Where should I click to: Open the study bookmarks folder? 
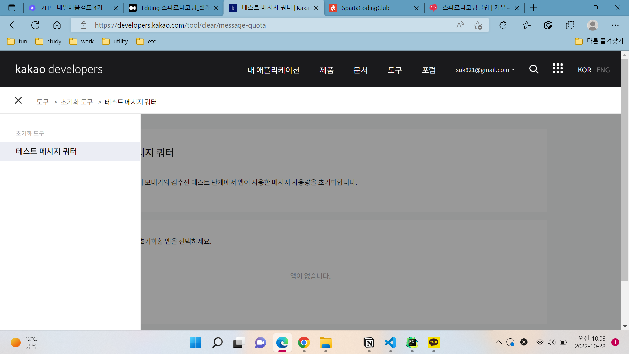[x=48, y=41]
